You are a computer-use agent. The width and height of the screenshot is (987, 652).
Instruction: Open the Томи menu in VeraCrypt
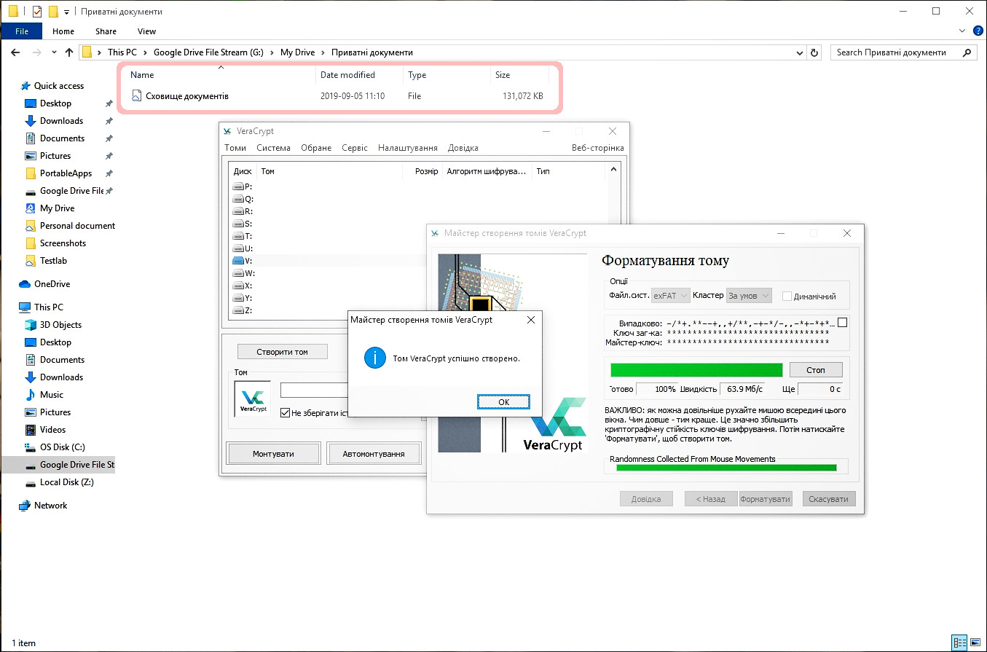point(235,148)
